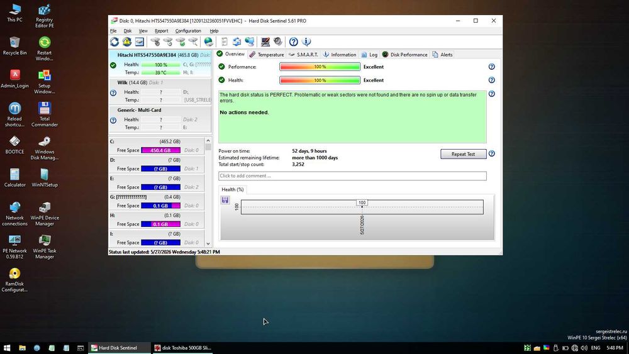Screen dimensions: 629x354
Task: Click the document report toolbar icon
Action: [225, 41]
